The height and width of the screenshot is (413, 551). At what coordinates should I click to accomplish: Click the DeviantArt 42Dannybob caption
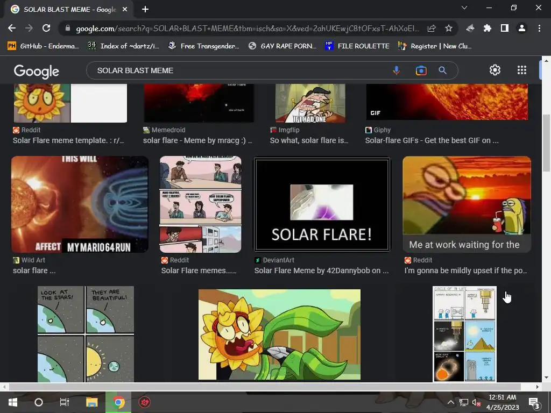click(x=322, y=270)
